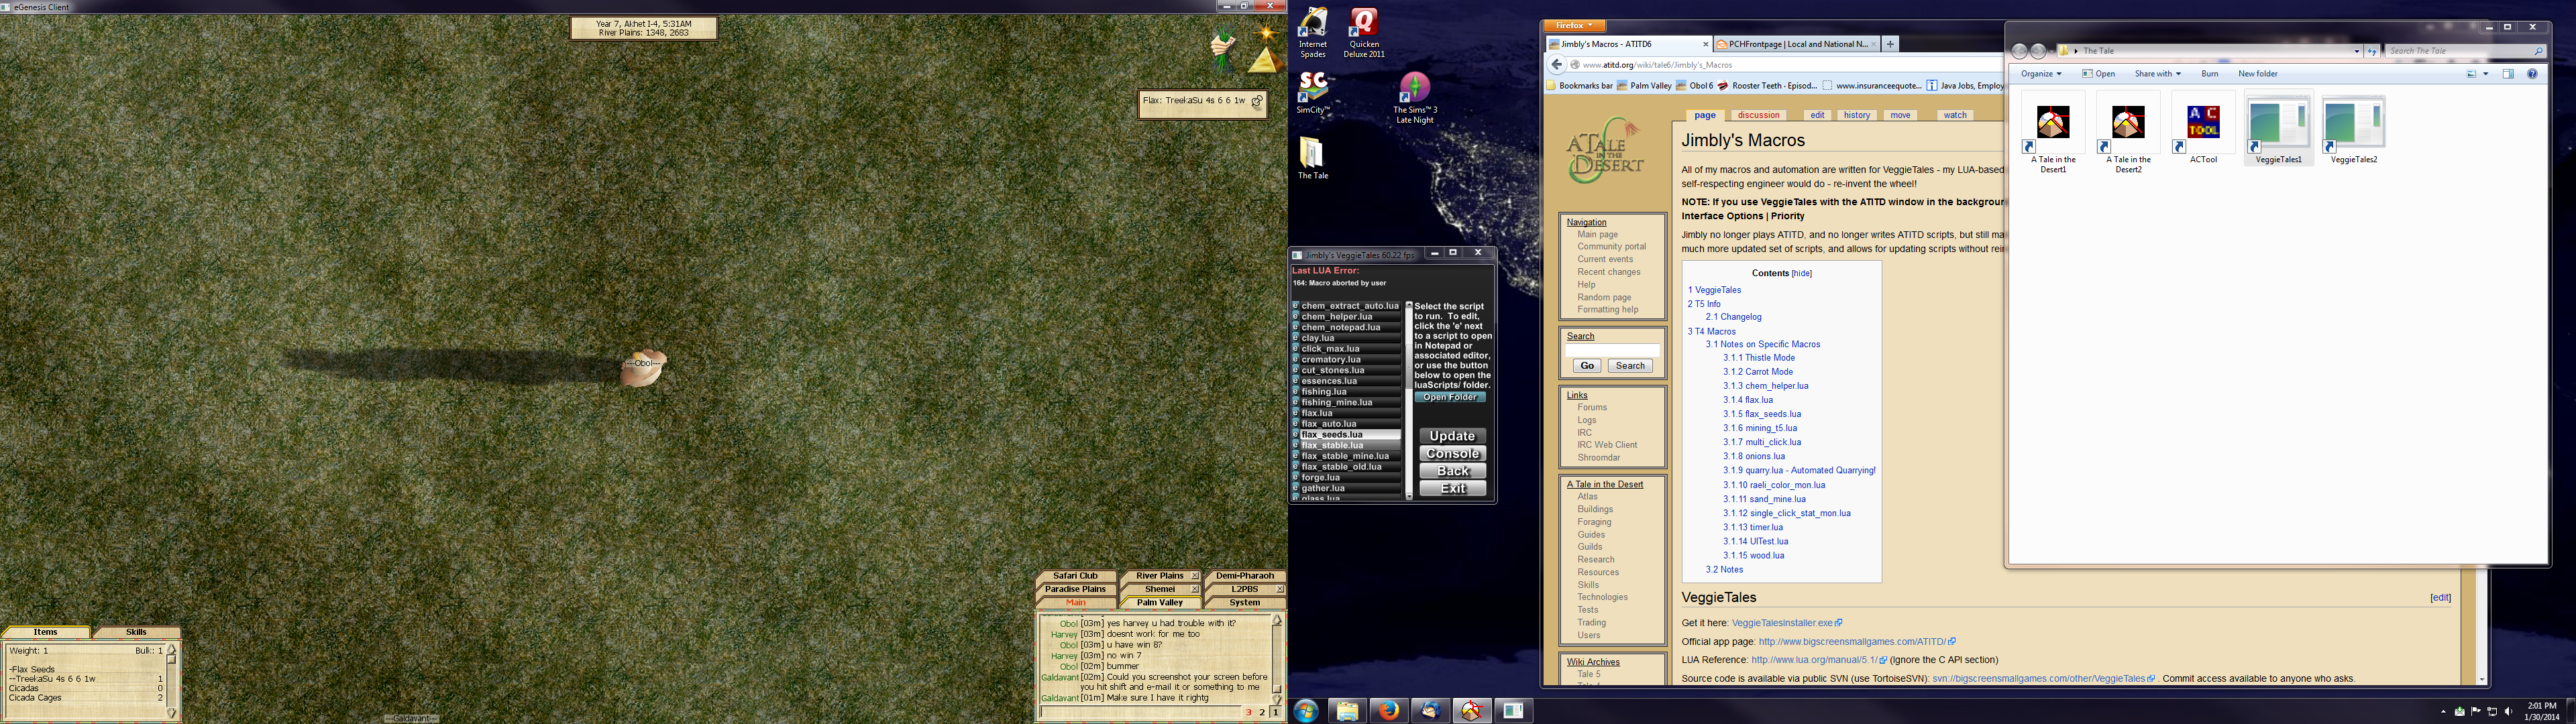Screen dimensions: 2576x724
Task: Open the wiki history tab
Action: click(1856, 115)
